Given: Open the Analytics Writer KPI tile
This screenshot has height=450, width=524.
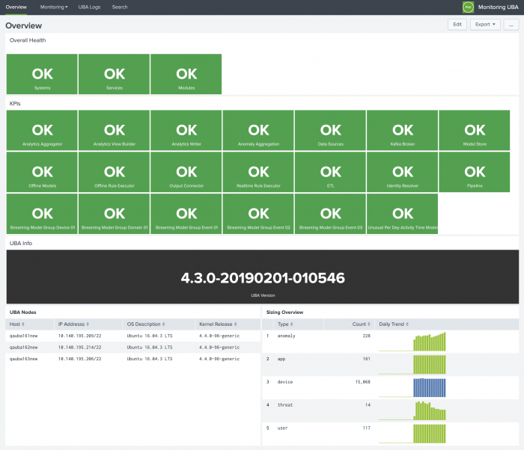Looking at the screenshot, I should pos(186,130).
